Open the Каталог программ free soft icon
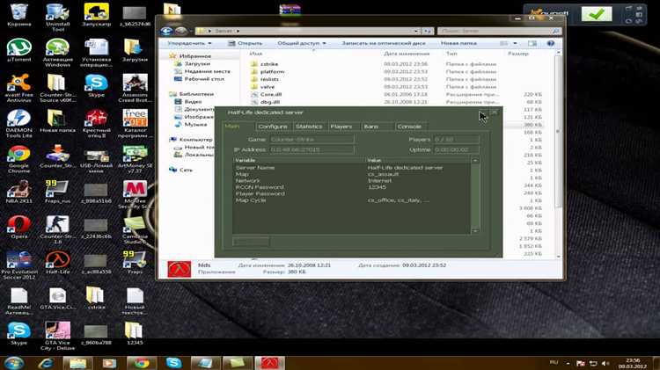The height and width of the screenshot is (370, 660). click(x=135, y=123)
